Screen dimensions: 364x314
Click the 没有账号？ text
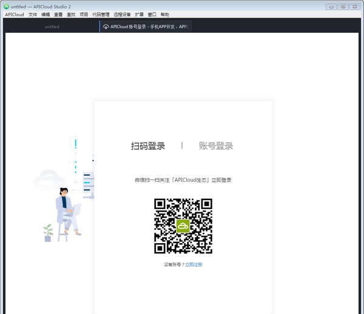(174, 265)
